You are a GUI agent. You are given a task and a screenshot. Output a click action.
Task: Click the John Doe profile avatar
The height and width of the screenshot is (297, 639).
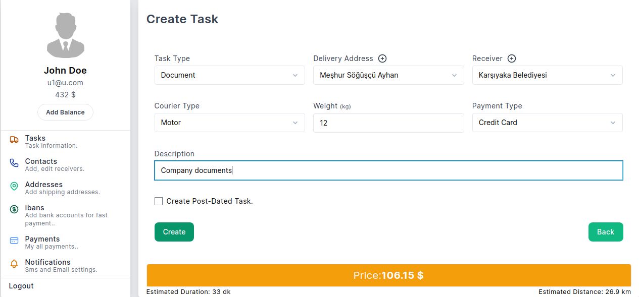(x=65, y=35)
